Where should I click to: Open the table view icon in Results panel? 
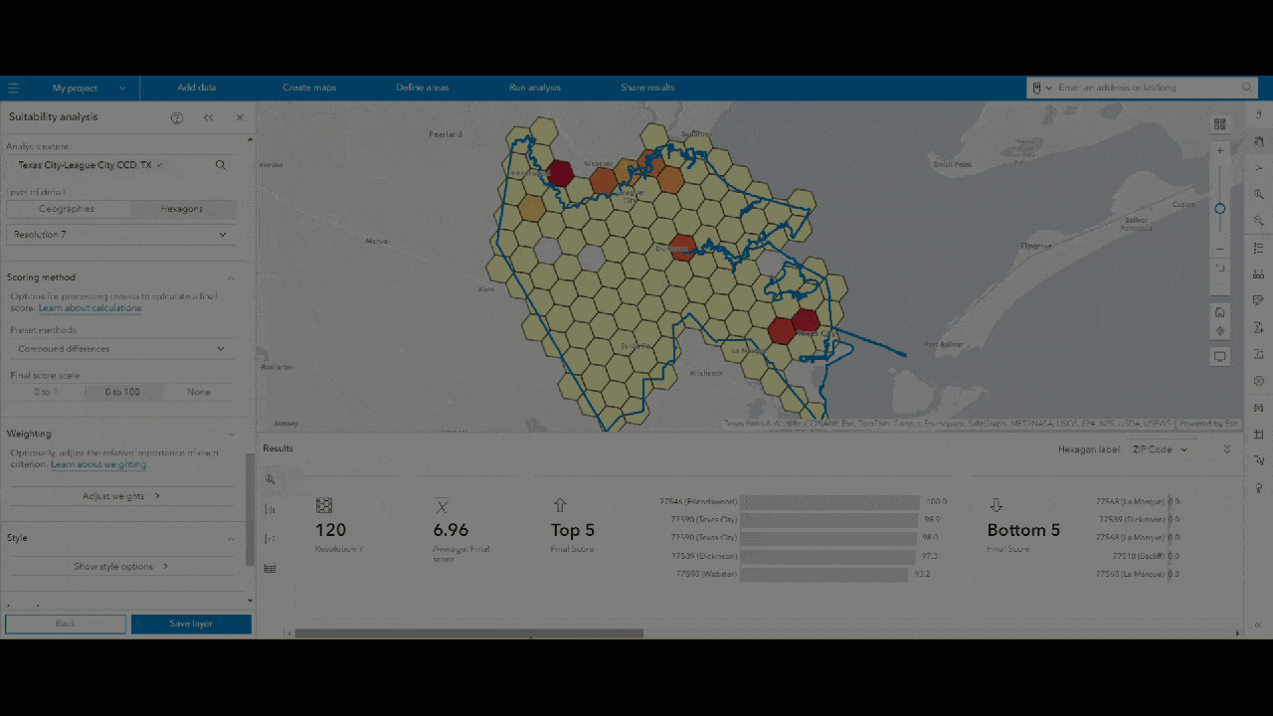(269, 568)
